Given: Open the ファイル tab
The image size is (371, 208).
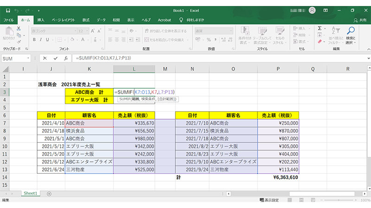Looking at the screenshot, I should (8, 20).
